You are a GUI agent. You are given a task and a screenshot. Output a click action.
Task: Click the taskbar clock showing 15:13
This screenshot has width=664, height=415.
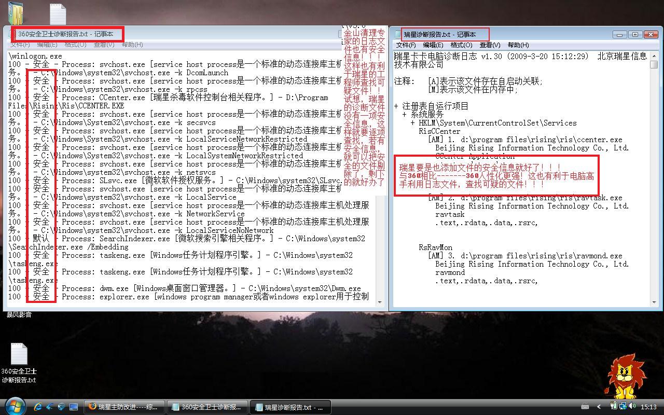tap(648, 407)
